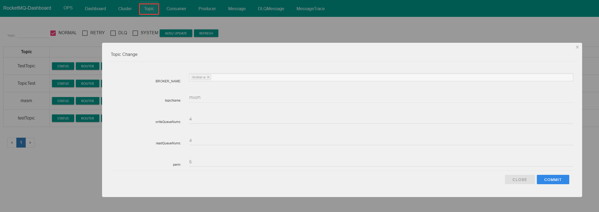Refresh the topic list
The width and height of the screenshot is (599, 212).
click(206, 33)
